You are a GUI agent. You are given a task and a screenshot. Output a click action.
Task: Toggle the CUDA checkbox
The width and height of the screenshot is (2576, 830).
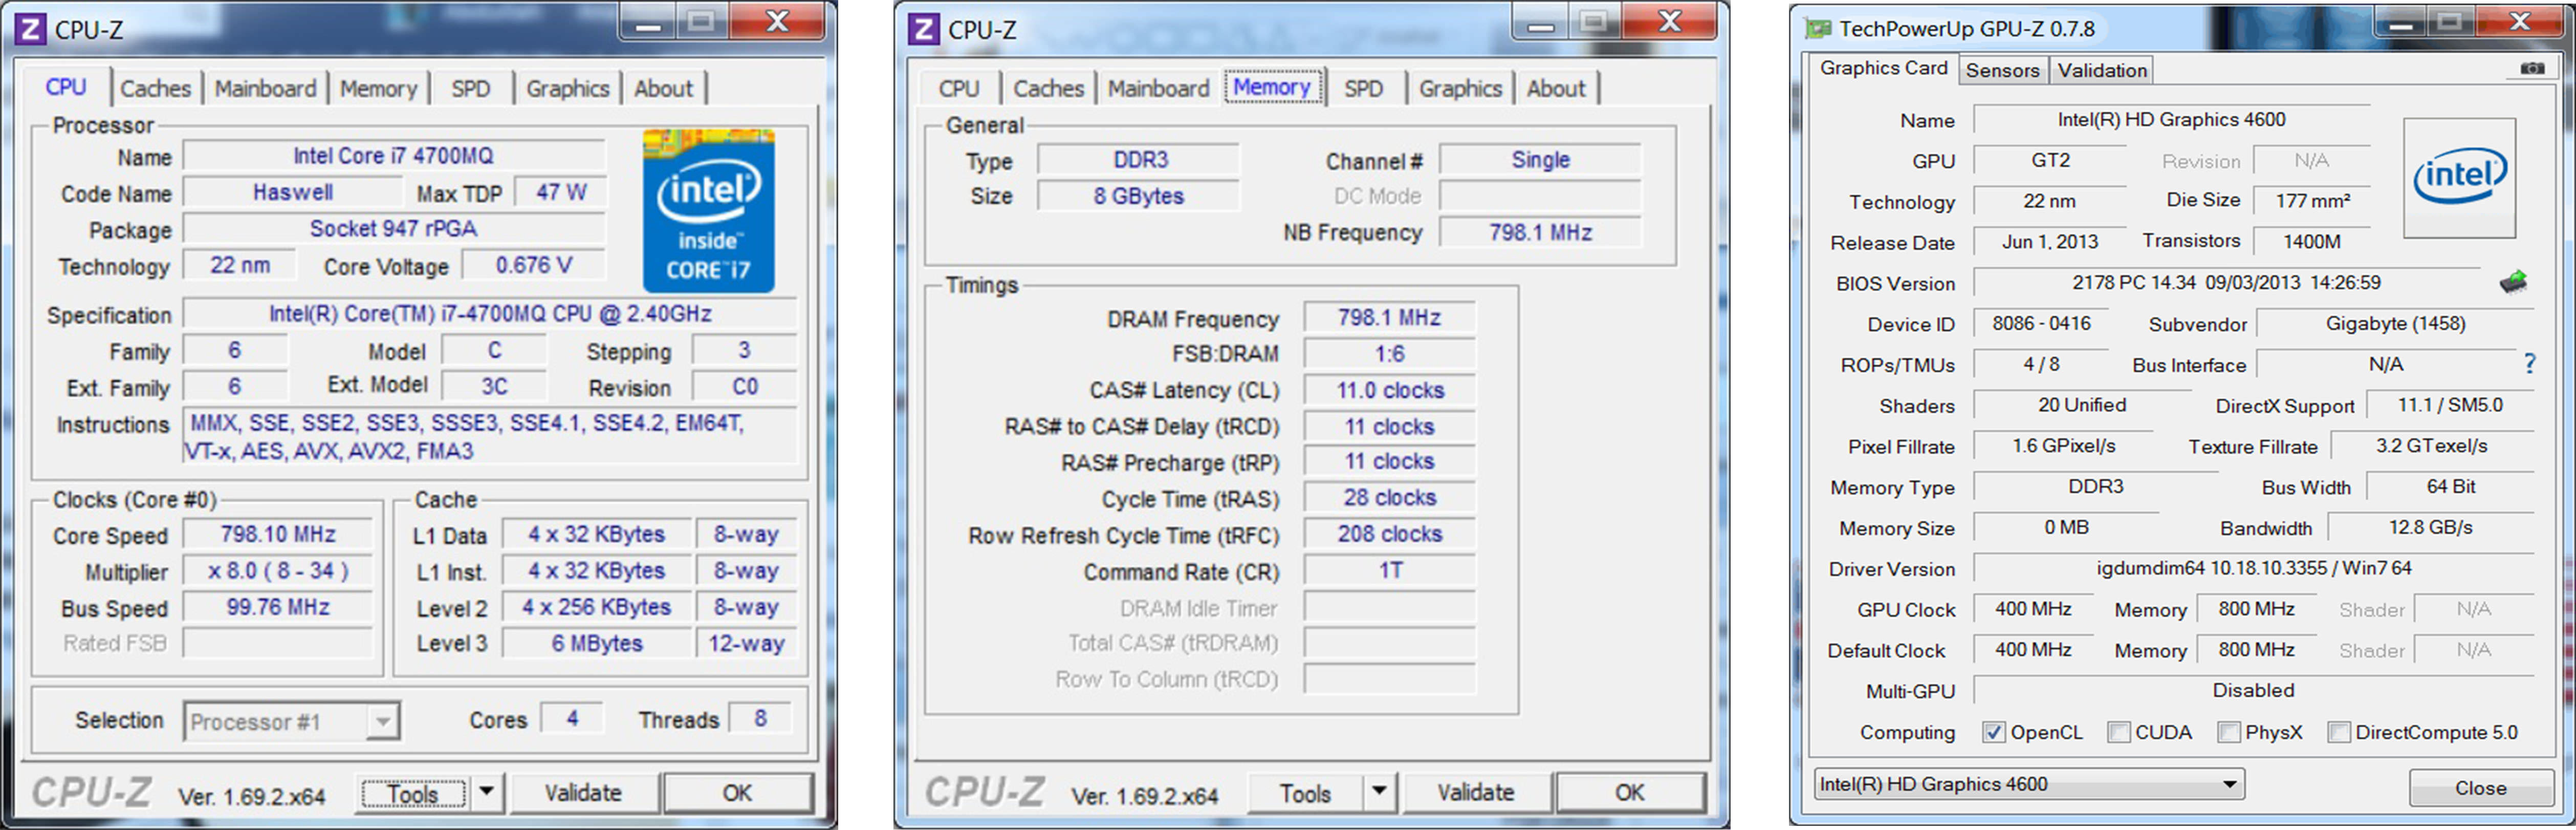(x=2118, y=732)
